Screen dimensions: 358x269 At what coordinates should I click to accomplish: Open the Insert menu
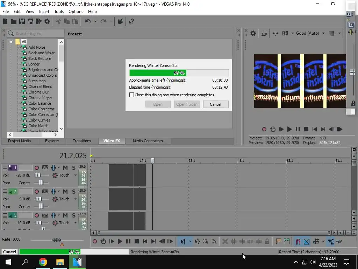click(44, 12)
